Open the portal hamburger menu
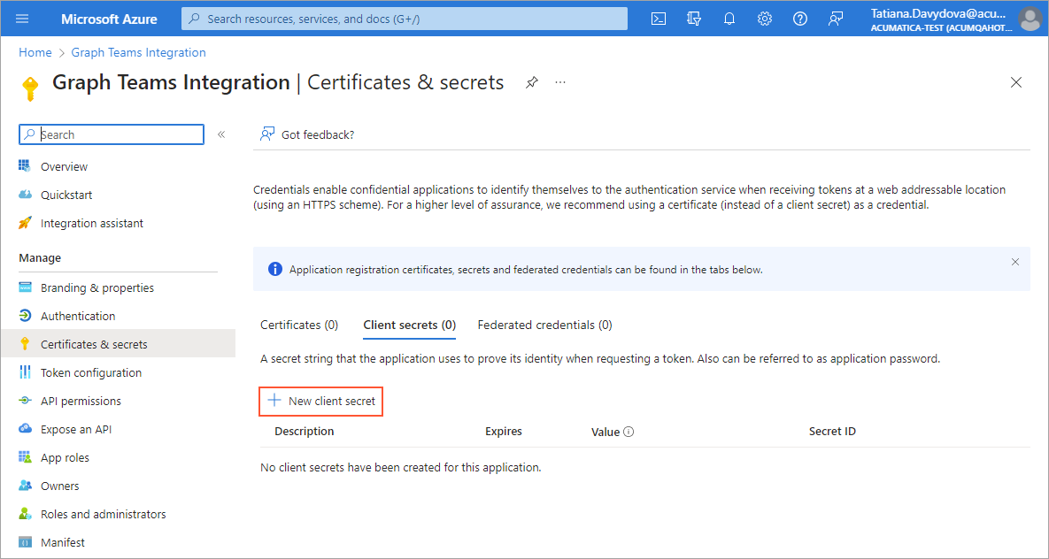Viewport: 1049px width, 559px height. coord(22,19)
